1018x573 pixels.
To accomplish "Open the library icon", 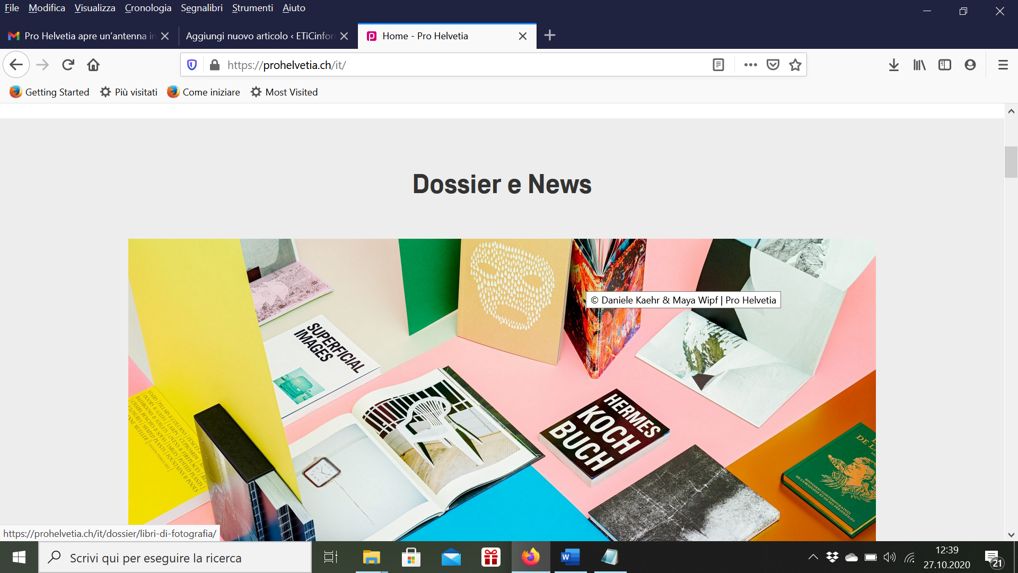I will [919, 65].
